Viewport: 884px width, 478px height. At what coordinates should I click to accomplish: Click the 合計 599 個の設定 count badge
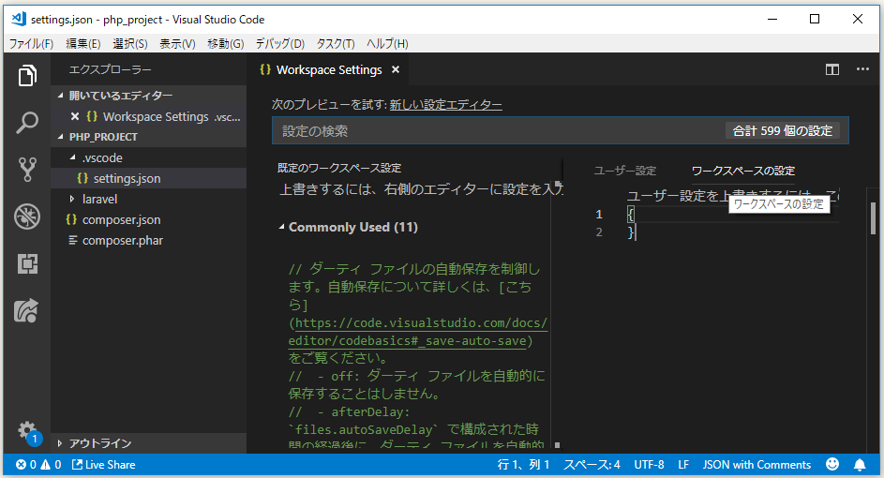[783, 131]
